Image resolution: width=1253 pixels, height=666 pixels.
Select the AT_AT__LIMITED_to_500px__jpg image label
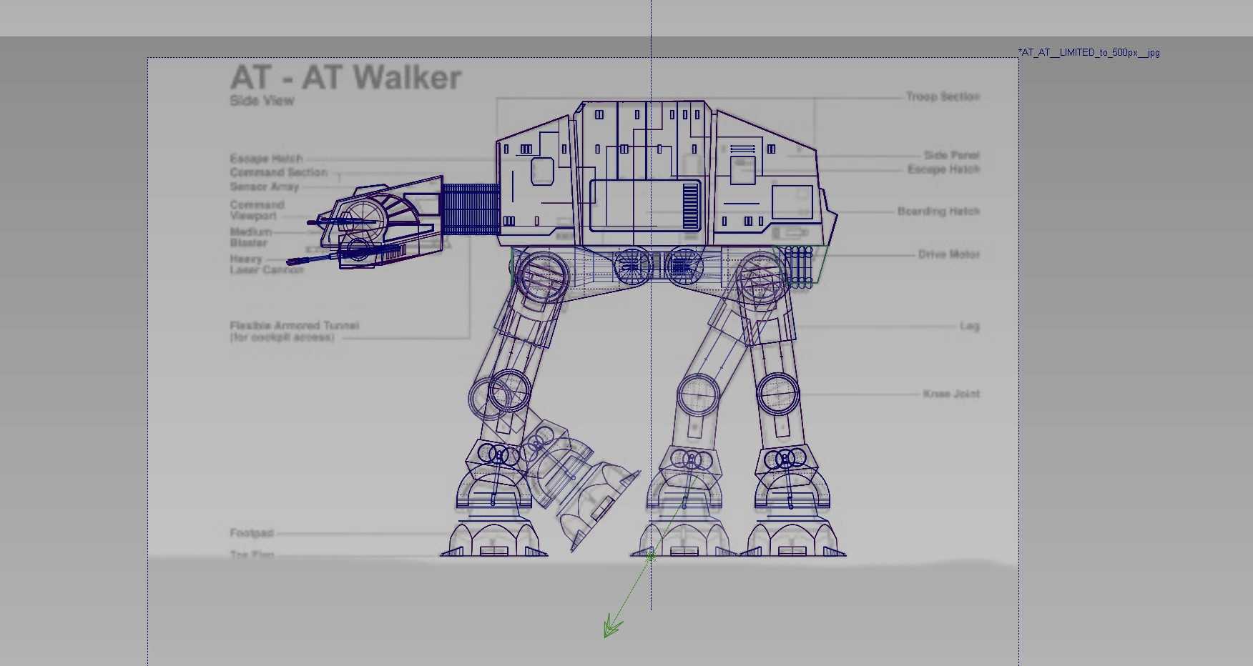(1090, 52)
